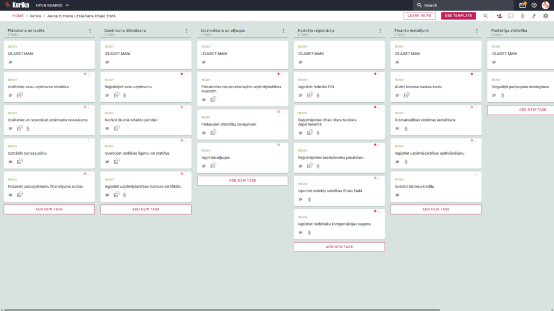Image resolution: width=554 pixels, height=311 pixels.
Task: Select Kerika in the breadcrumb
Action: [x=35, y=16]
